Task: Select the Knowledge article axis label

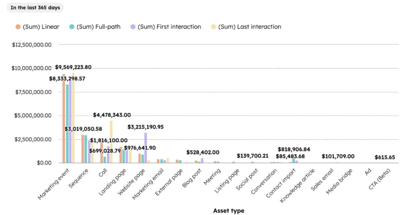Action: [298, 186]
